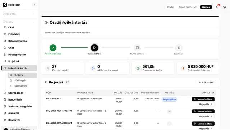Click the Összes projekt stat card
230x130 pixels.
click(63, 68)
